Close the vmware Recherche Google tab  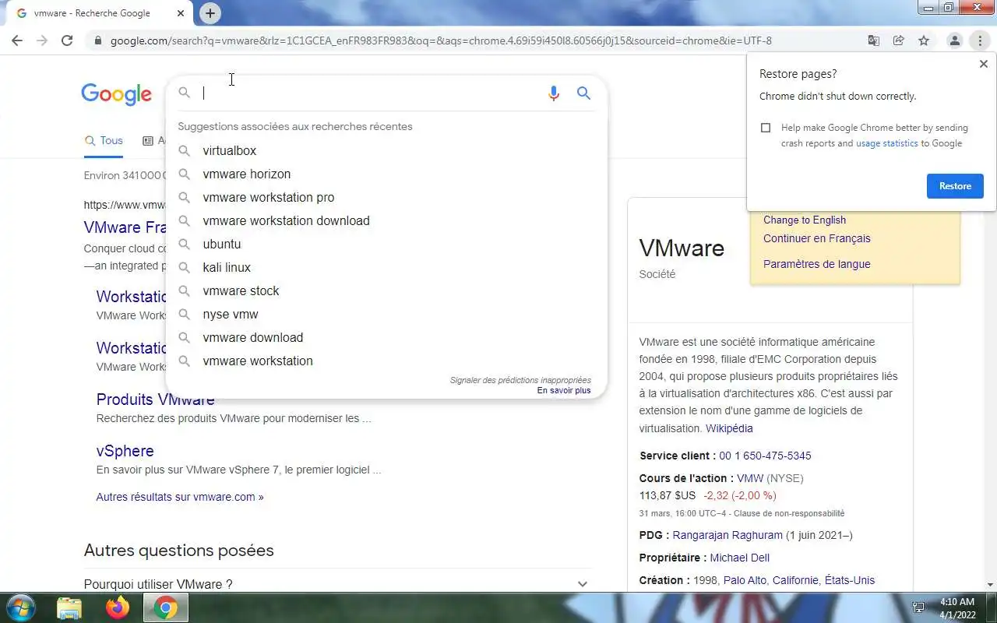pos(181,13)
